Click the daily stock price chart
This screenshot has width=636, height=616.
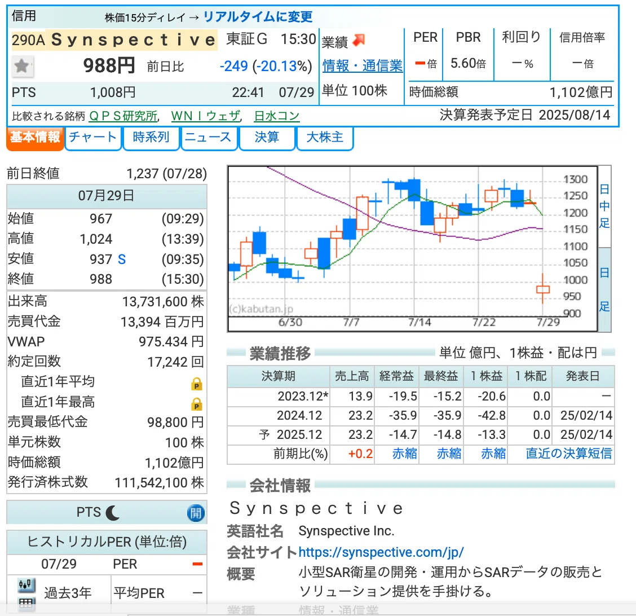tap(413, 248)
